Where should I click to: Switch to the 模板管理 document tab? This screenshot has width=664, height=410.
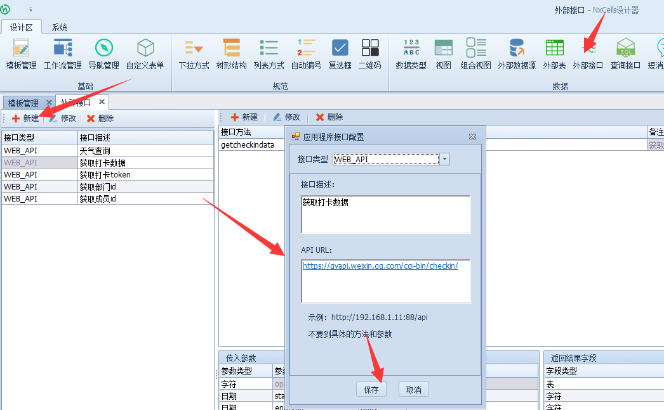[23, 103]
